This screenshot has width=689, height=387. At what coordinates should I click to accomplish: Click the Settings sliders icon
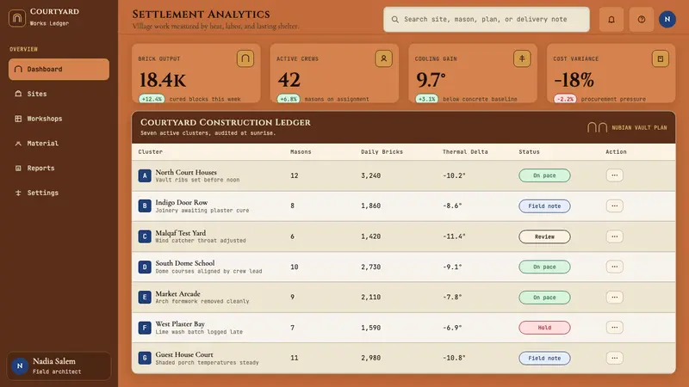click(x=18, y=193)
